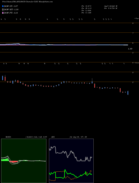The image size is (139, 183).
Task: Select the 'DOW MT: 1.58' legend label
Action: 11,10
